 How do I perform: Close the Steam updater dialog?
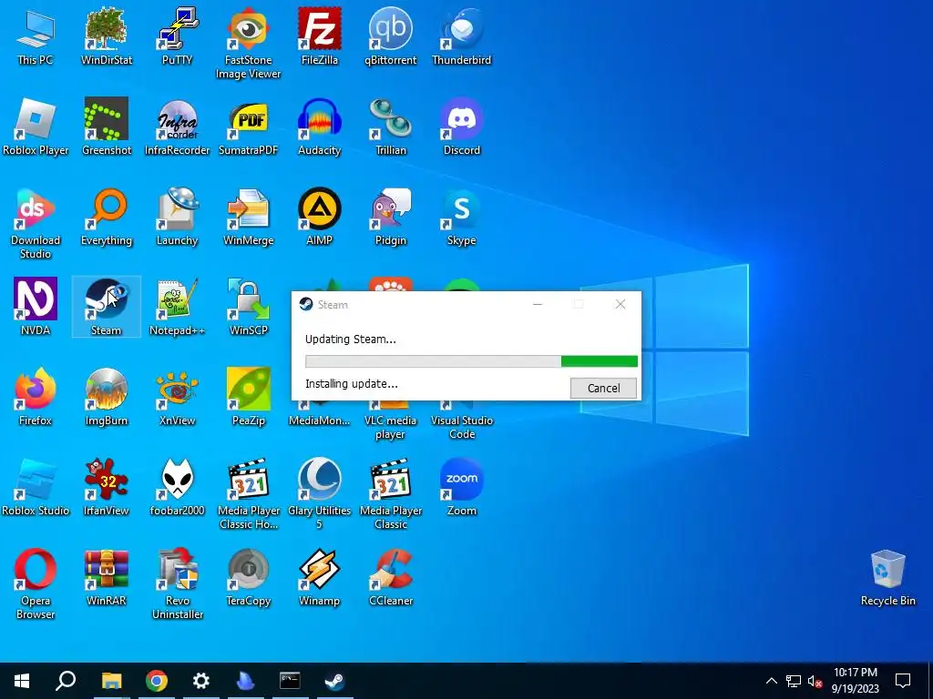tap(620, 304)
